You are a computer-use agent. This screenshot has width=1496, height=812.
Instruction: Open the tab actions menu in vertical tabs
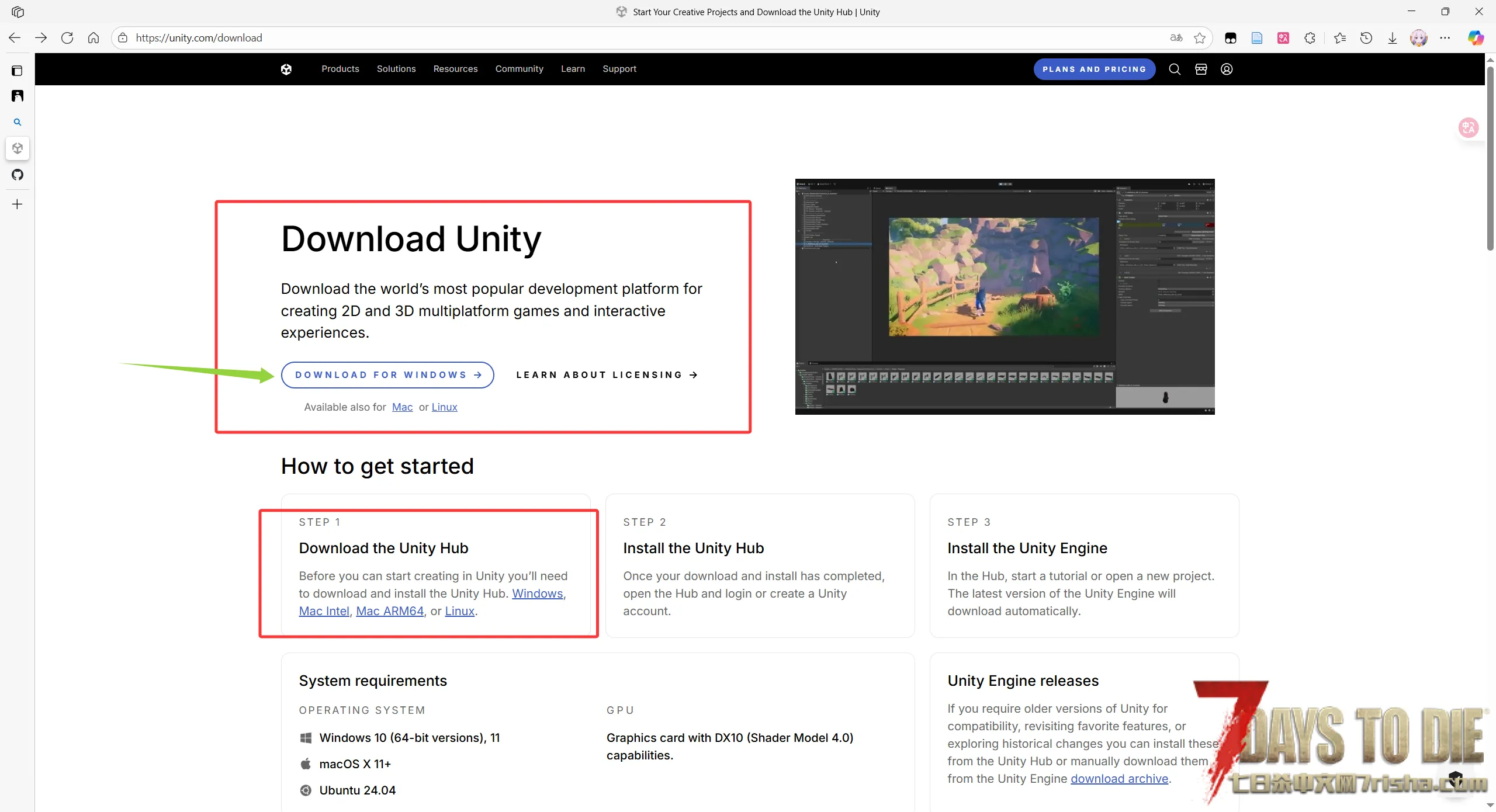tap(18, 71)
